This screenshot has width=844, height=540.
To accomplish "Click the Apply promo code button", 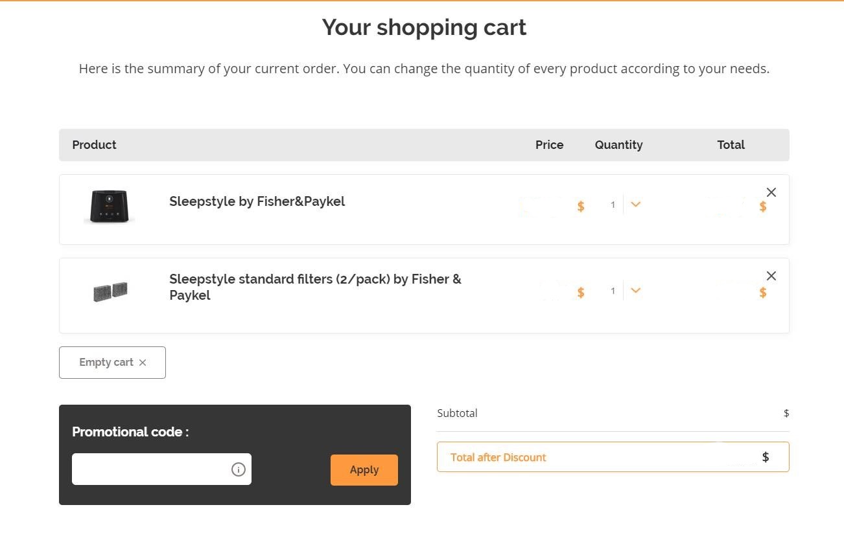I will point(364,470).
